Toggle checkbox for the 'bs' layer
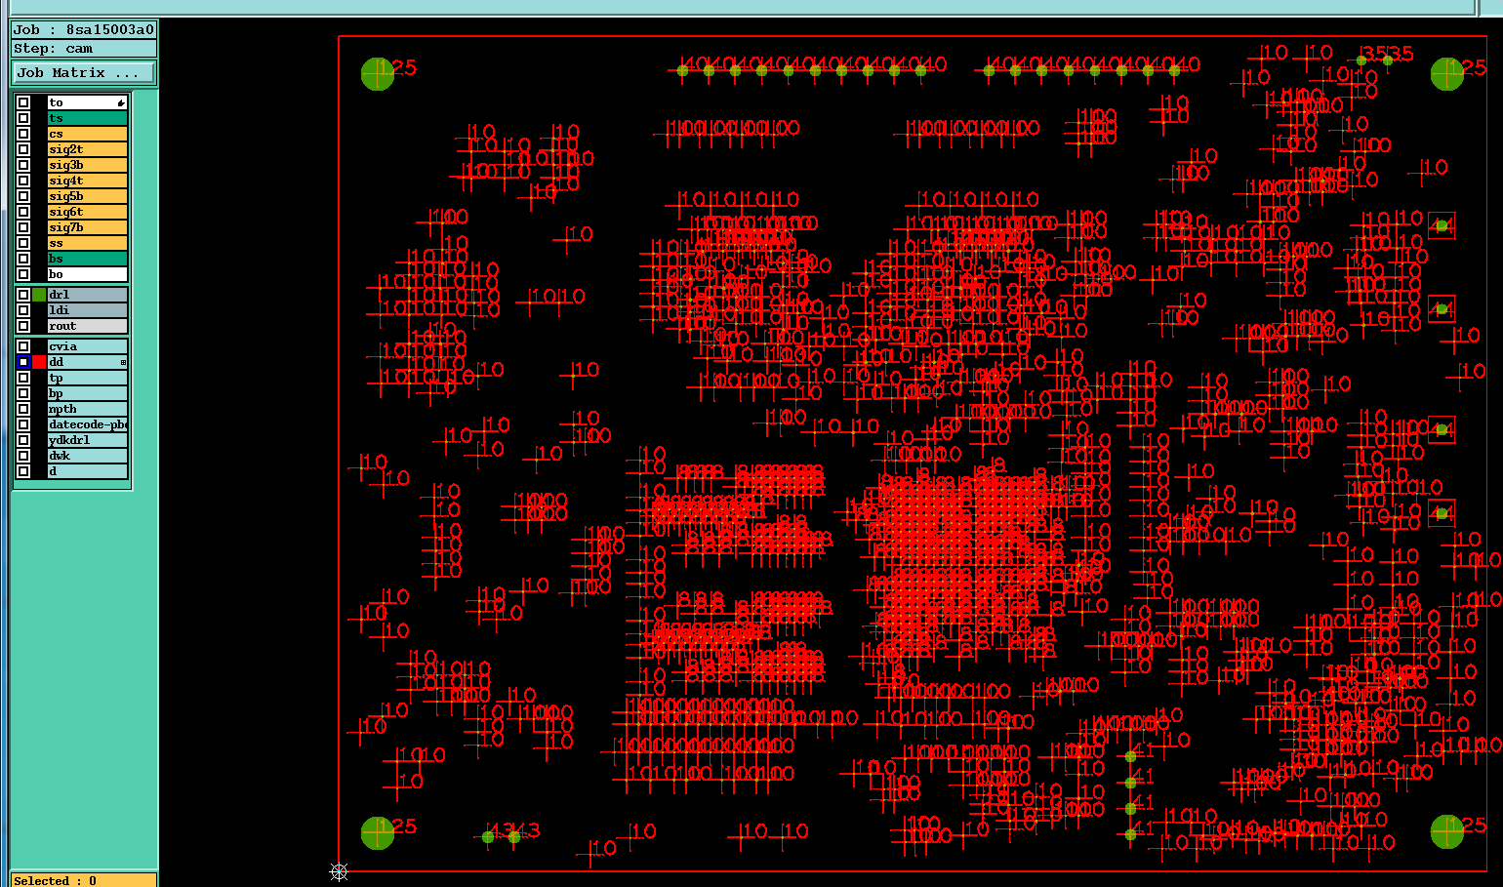Screen dimensions: 1503x887 (x=23, y=259)
